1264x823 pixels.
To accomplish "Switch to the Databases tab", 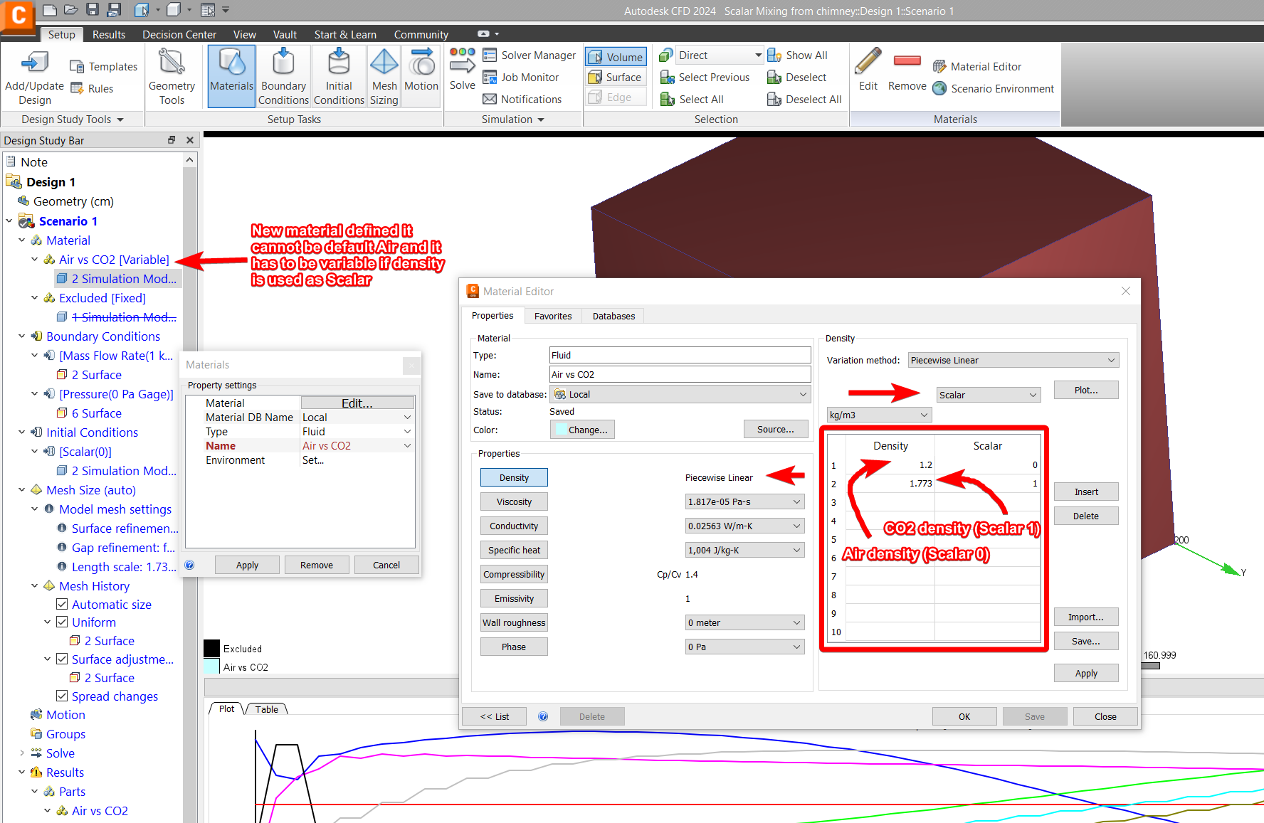I will 612,315.
